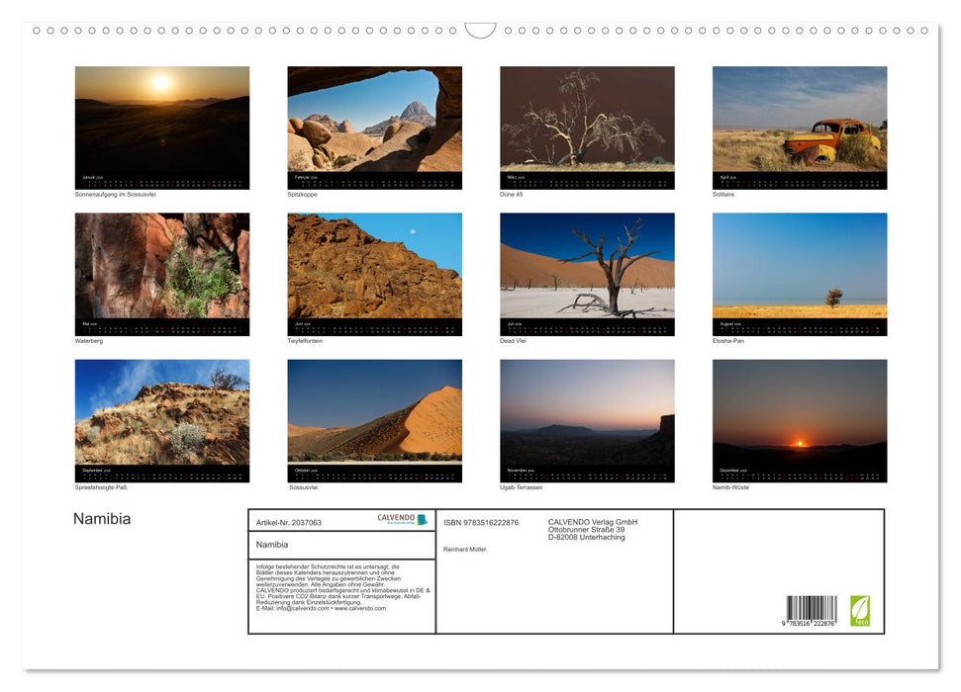Select the November Ugab-Terrassen thumbnail
The image size is (961, 692).
(x=586, y=418)
